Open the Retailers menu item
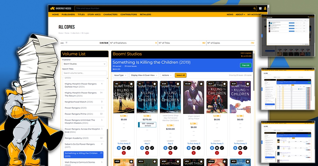Screen dimensions: 318x166 (145, 15)
